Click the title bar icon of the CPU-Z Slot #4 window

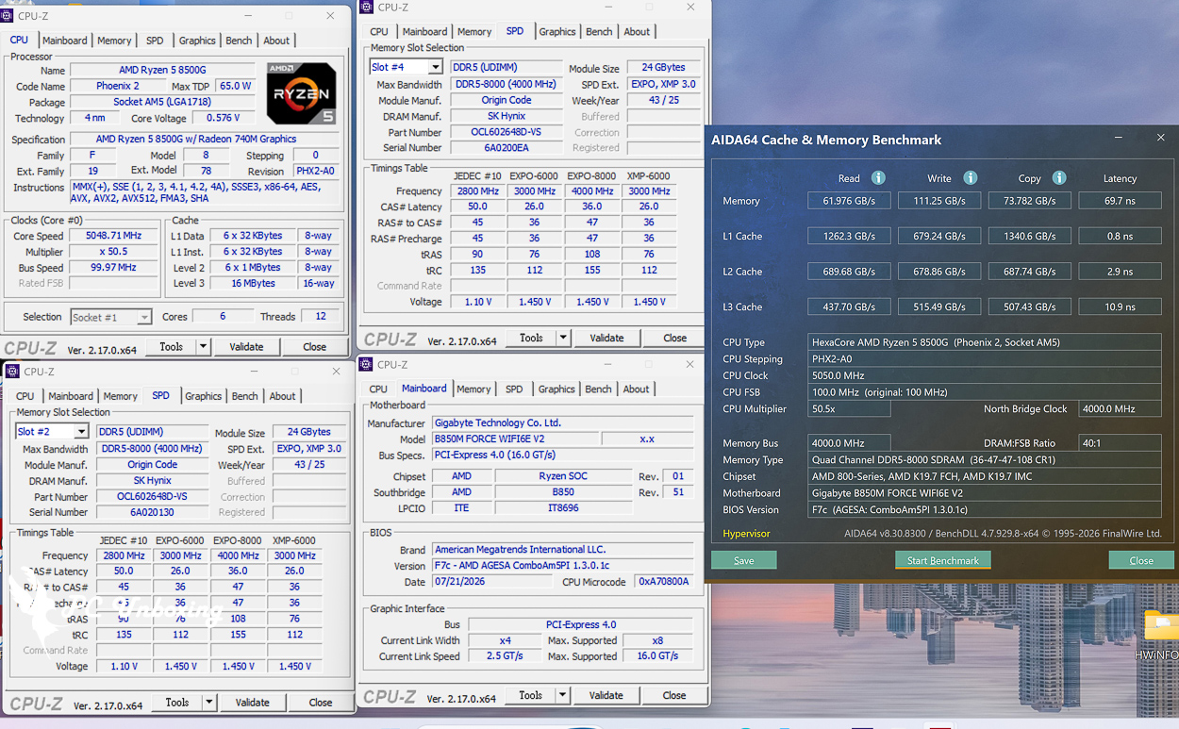pos(367,8)
